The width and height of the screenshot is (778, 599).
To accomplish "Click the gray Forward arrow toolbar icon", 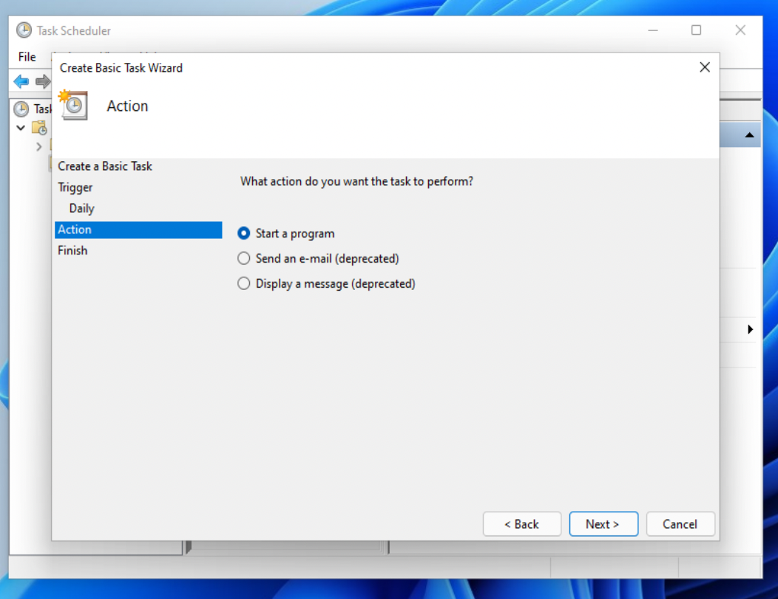I will tap(42, 81).
